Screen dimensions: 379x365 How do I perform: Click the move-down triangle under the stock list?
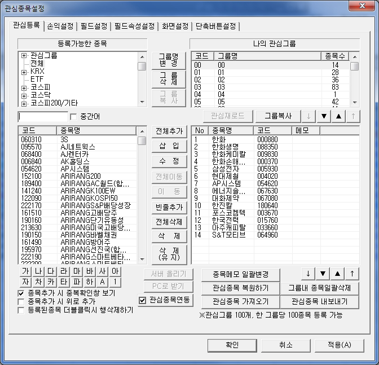point(323,274)
